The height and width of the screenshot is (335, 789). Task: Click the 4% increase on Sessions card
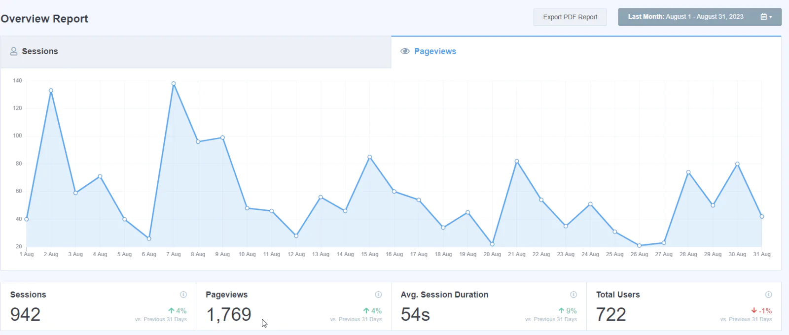point(178,311)
